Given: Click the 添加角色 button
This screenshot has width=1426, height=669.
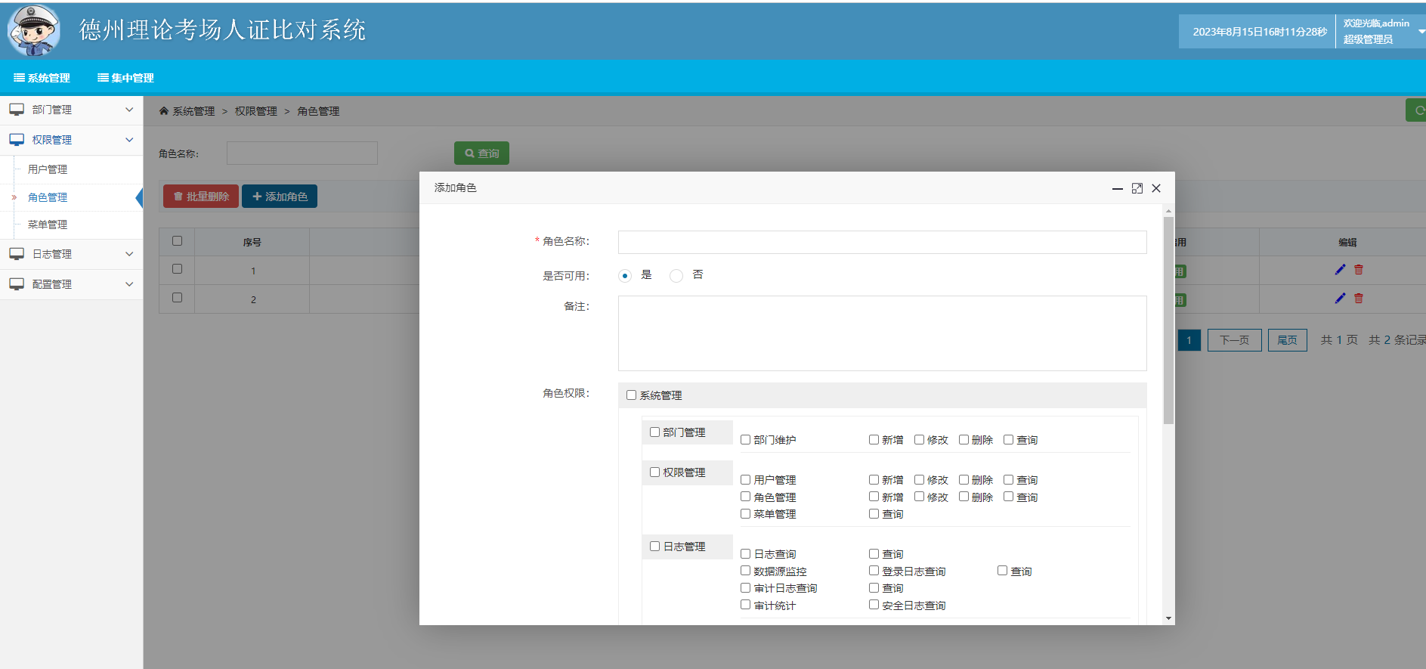Looking at the screenshot, I should 280,197.
